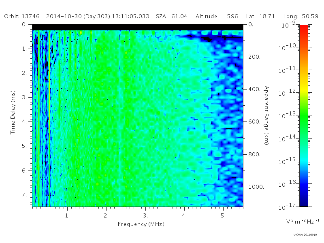Click the units label 'V² m⁻² Hz⁻¹'
The height and width of the screenshot is (243, 324).
[303, 221]
